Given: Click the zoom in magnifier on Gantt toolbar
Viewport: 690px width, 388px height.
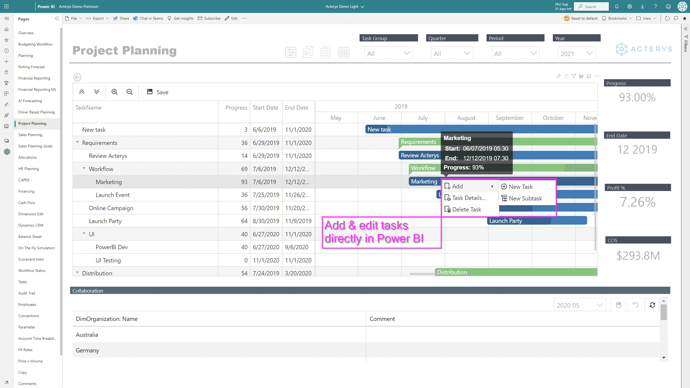Looking at the screenshot, I should click(115, 92).
